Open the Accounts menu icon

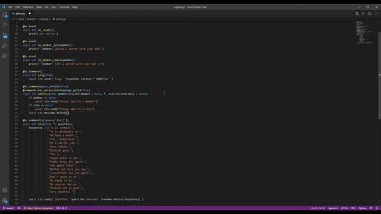click(x=5, y=190)
